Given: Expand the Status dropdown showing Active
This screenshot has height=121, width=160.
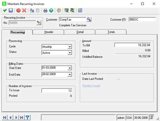Looking at the screenshot, I should click(x=70, y=53).
